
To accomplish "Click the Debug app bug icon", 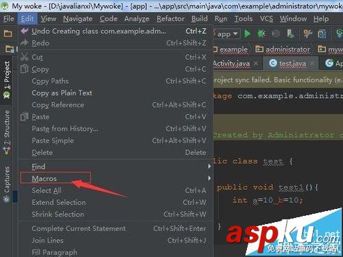I will pos(261,34).
